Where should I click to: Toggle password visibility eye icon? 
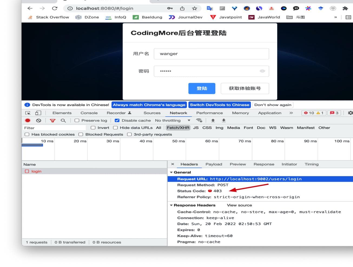point(262,71)
